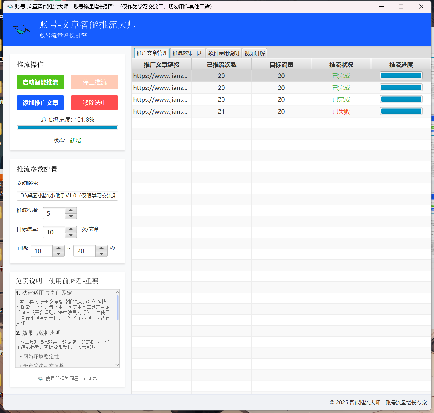
Task: Decrease 目标流量 using the down arrow
Action: click(71, 235)
